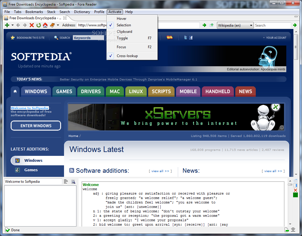The height and width of the screenshot is (236, 302).
Task: Go back with the gray left arrow
Action: click(x=18, y=25)
